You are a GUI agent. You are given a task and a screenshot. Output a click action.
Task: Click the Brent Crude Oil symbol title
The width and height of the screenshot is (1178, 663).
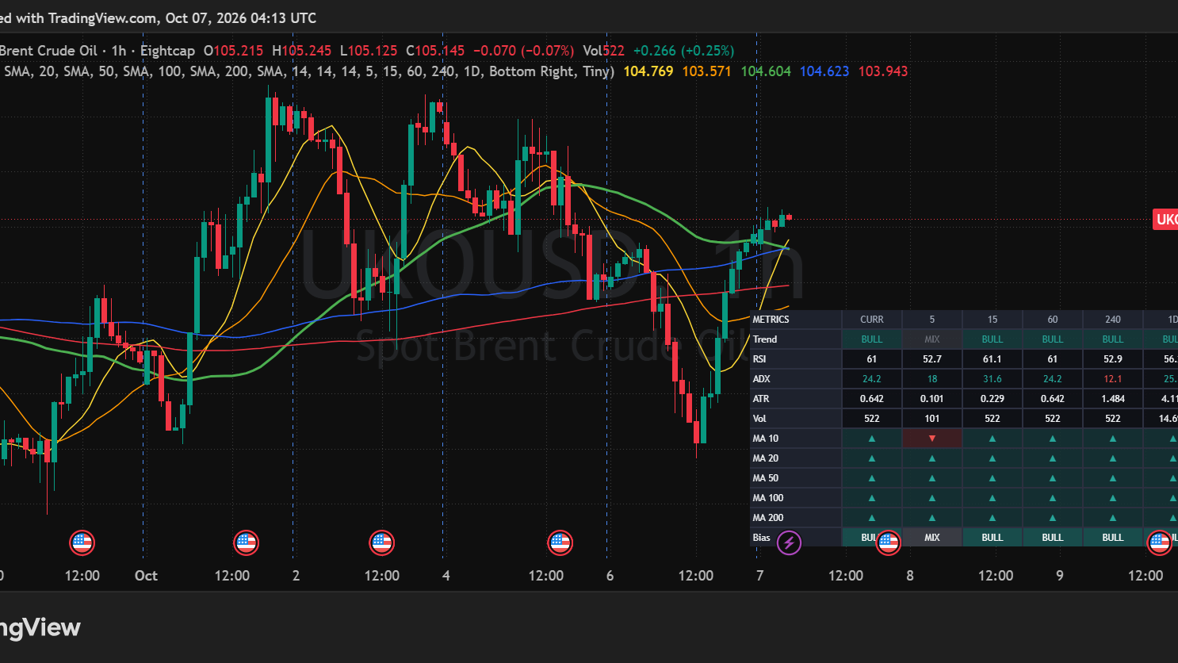(48, 51)
